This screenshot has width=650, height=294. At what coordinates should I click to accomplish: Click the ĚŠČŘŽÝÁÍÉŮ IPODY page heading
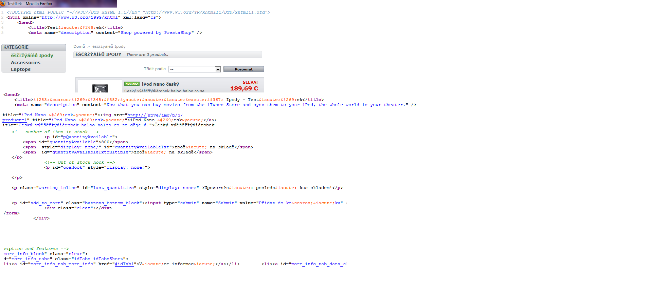(98, 54)
